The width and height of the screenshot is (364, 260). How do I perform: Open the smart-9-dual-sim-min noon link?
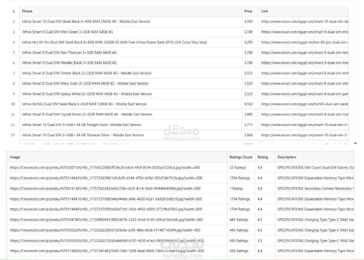tap(305, 32)
